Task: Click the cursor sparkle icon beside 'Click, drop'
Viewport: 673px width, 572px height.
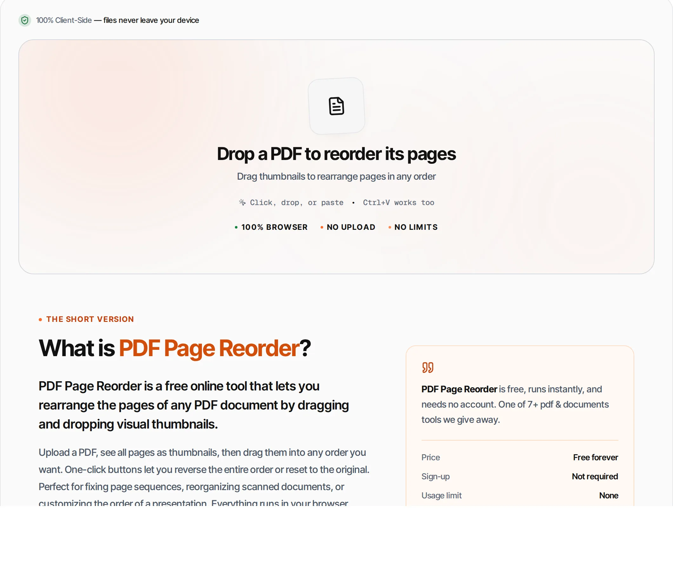Action: click(242, 202)
